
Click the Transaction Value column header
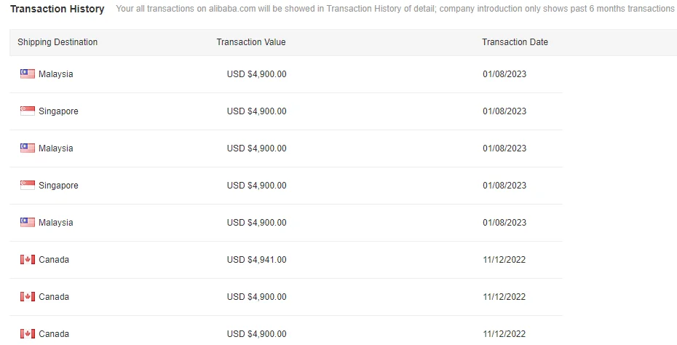251,42
